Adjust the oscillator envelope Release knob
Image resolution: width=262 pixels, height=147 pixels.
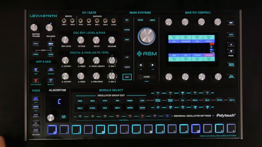[x=111, y=40]
